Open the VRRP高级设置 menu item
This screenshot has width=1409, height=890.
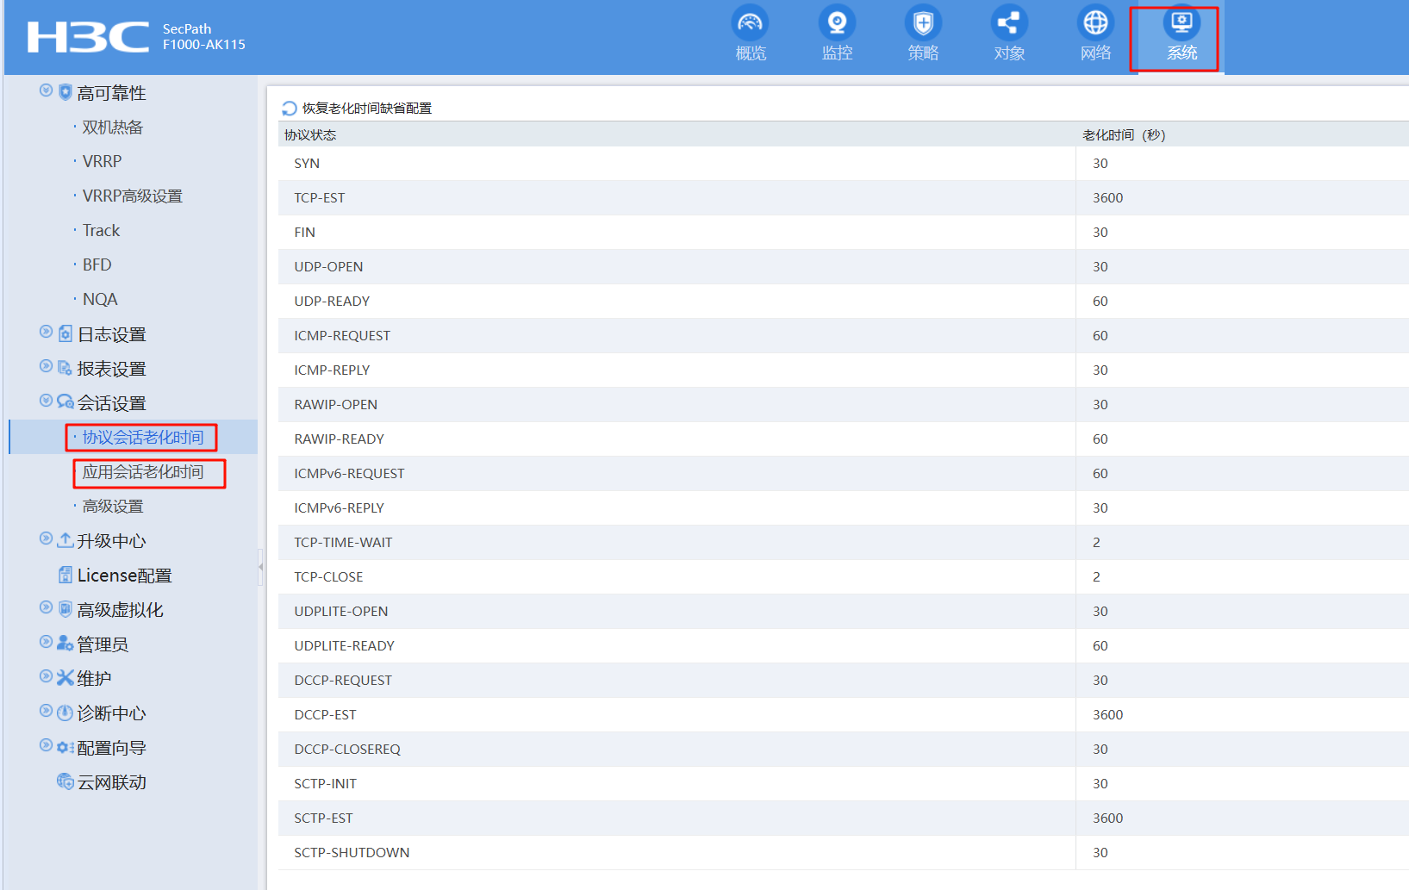132,196
